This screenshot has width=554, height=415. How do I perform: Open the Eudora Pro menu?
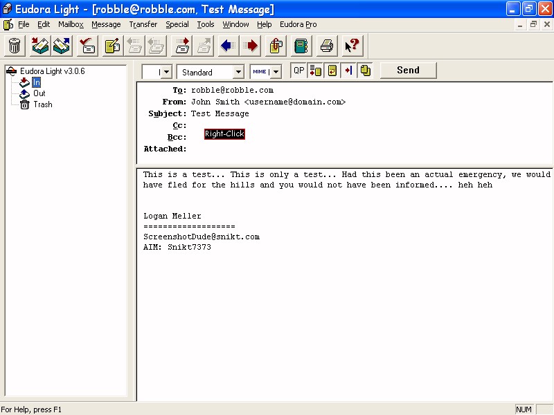[298, 24]
